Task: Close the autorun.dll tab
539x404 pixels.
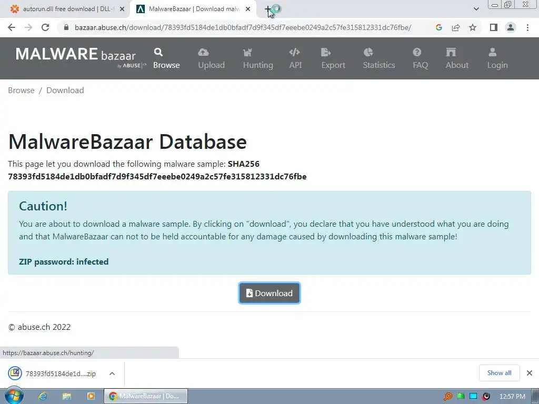Action: (122, 9)
